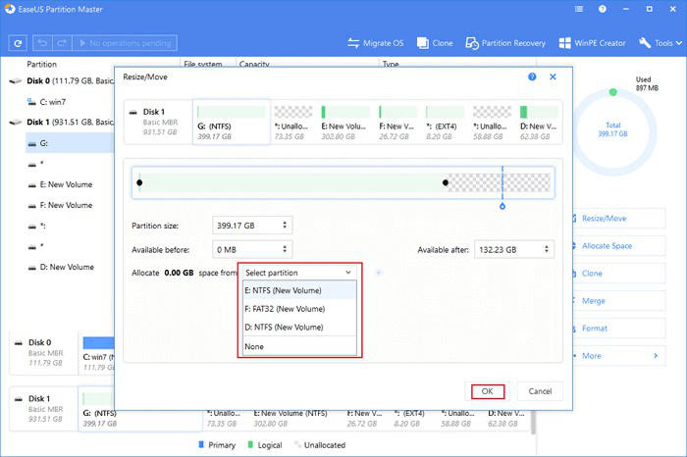Open WinPE Creator
687x457 pixels.
click(594, 43)
